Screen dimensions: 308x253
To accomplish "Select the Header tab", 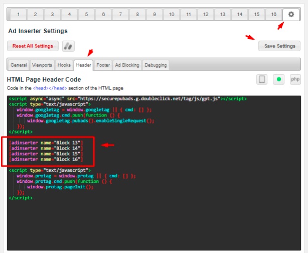I will [x=83, y=65].
